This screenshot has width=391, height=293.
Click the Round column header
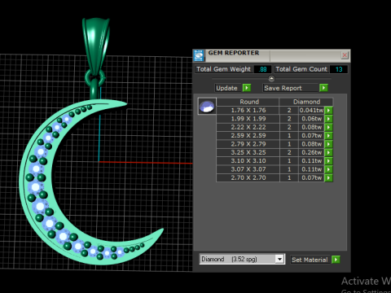point(248,102)
